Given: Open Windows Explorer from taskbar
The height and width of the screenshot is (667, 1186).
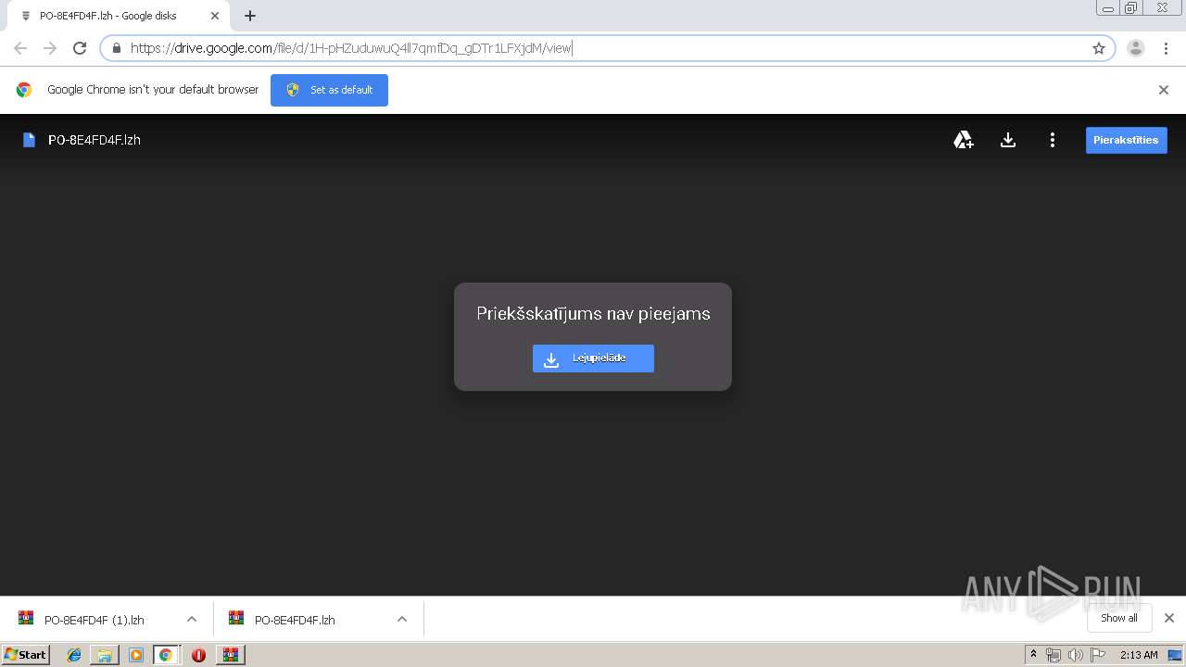Looking at the screenshot, I should point(105,655).
